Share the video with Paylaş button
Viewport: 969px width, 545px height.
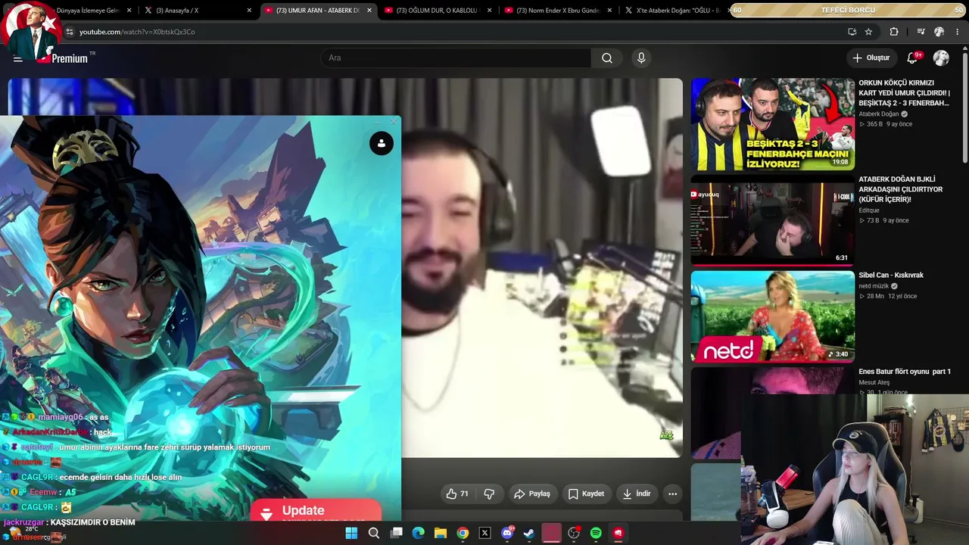pyautogui.click(x=531, y=494)
